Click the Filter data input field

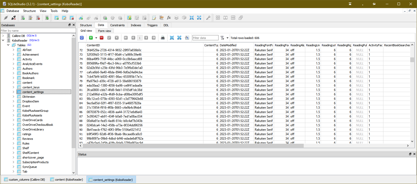(x=205, y=38)
